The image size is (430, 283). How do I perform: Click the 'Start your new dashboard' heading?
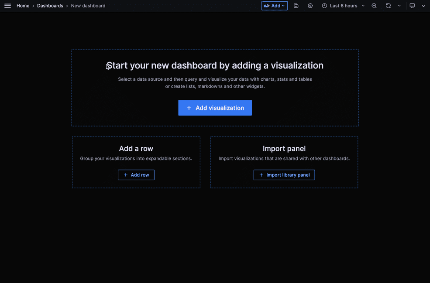pos(215,65)
